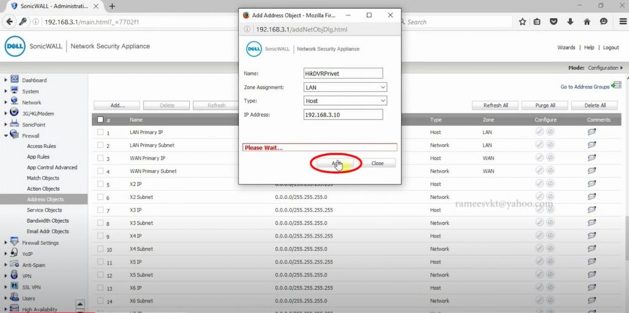The height and width of the screenshot is (313, 629).
Task: Open the Dashboard section icon
Action: pyautogui.click(x=15, y=79)
